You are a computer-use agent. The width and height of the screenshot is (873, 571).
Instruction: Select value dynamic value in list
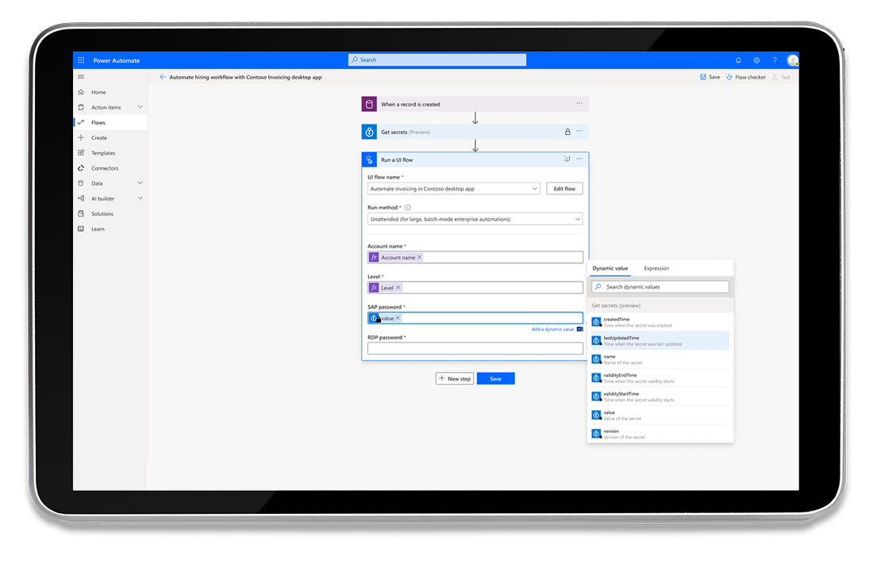[x=660, y=416]
